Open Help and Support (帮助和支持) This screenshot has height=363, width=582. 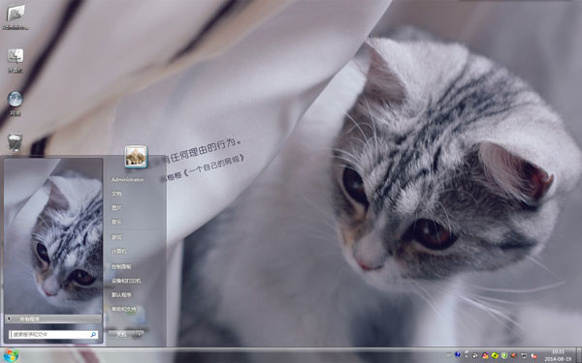[123, 309]
